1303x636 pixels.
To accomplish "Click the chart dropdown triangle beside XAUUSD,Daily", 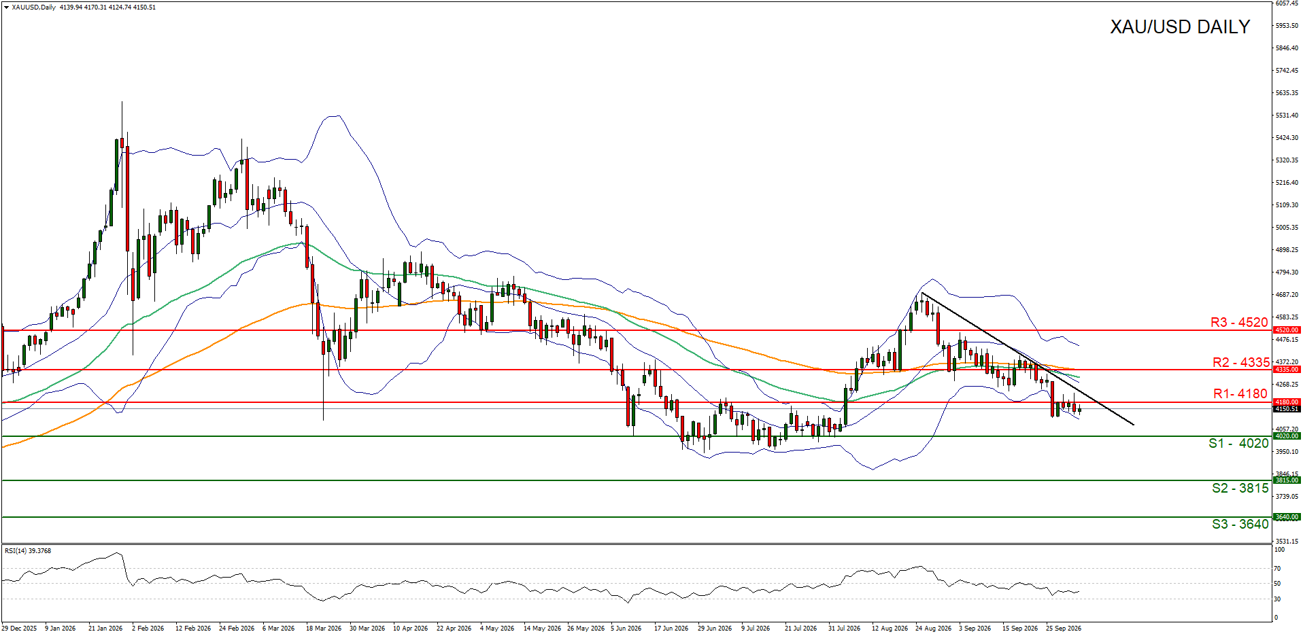I will (x=6, y=7).
